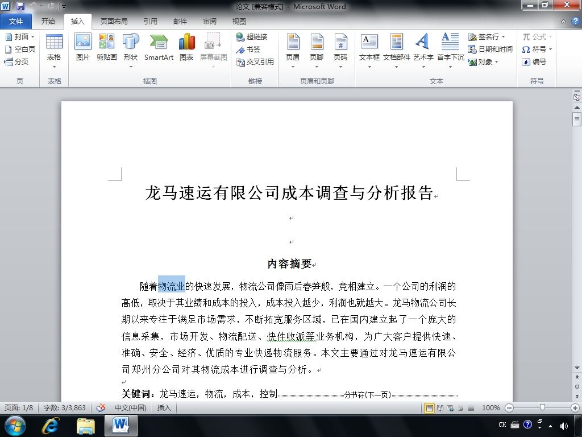The image size is (582, 437).
Task: Insert a bookmark (书签)
Action: pyautogui.click(x=248, y=49)
